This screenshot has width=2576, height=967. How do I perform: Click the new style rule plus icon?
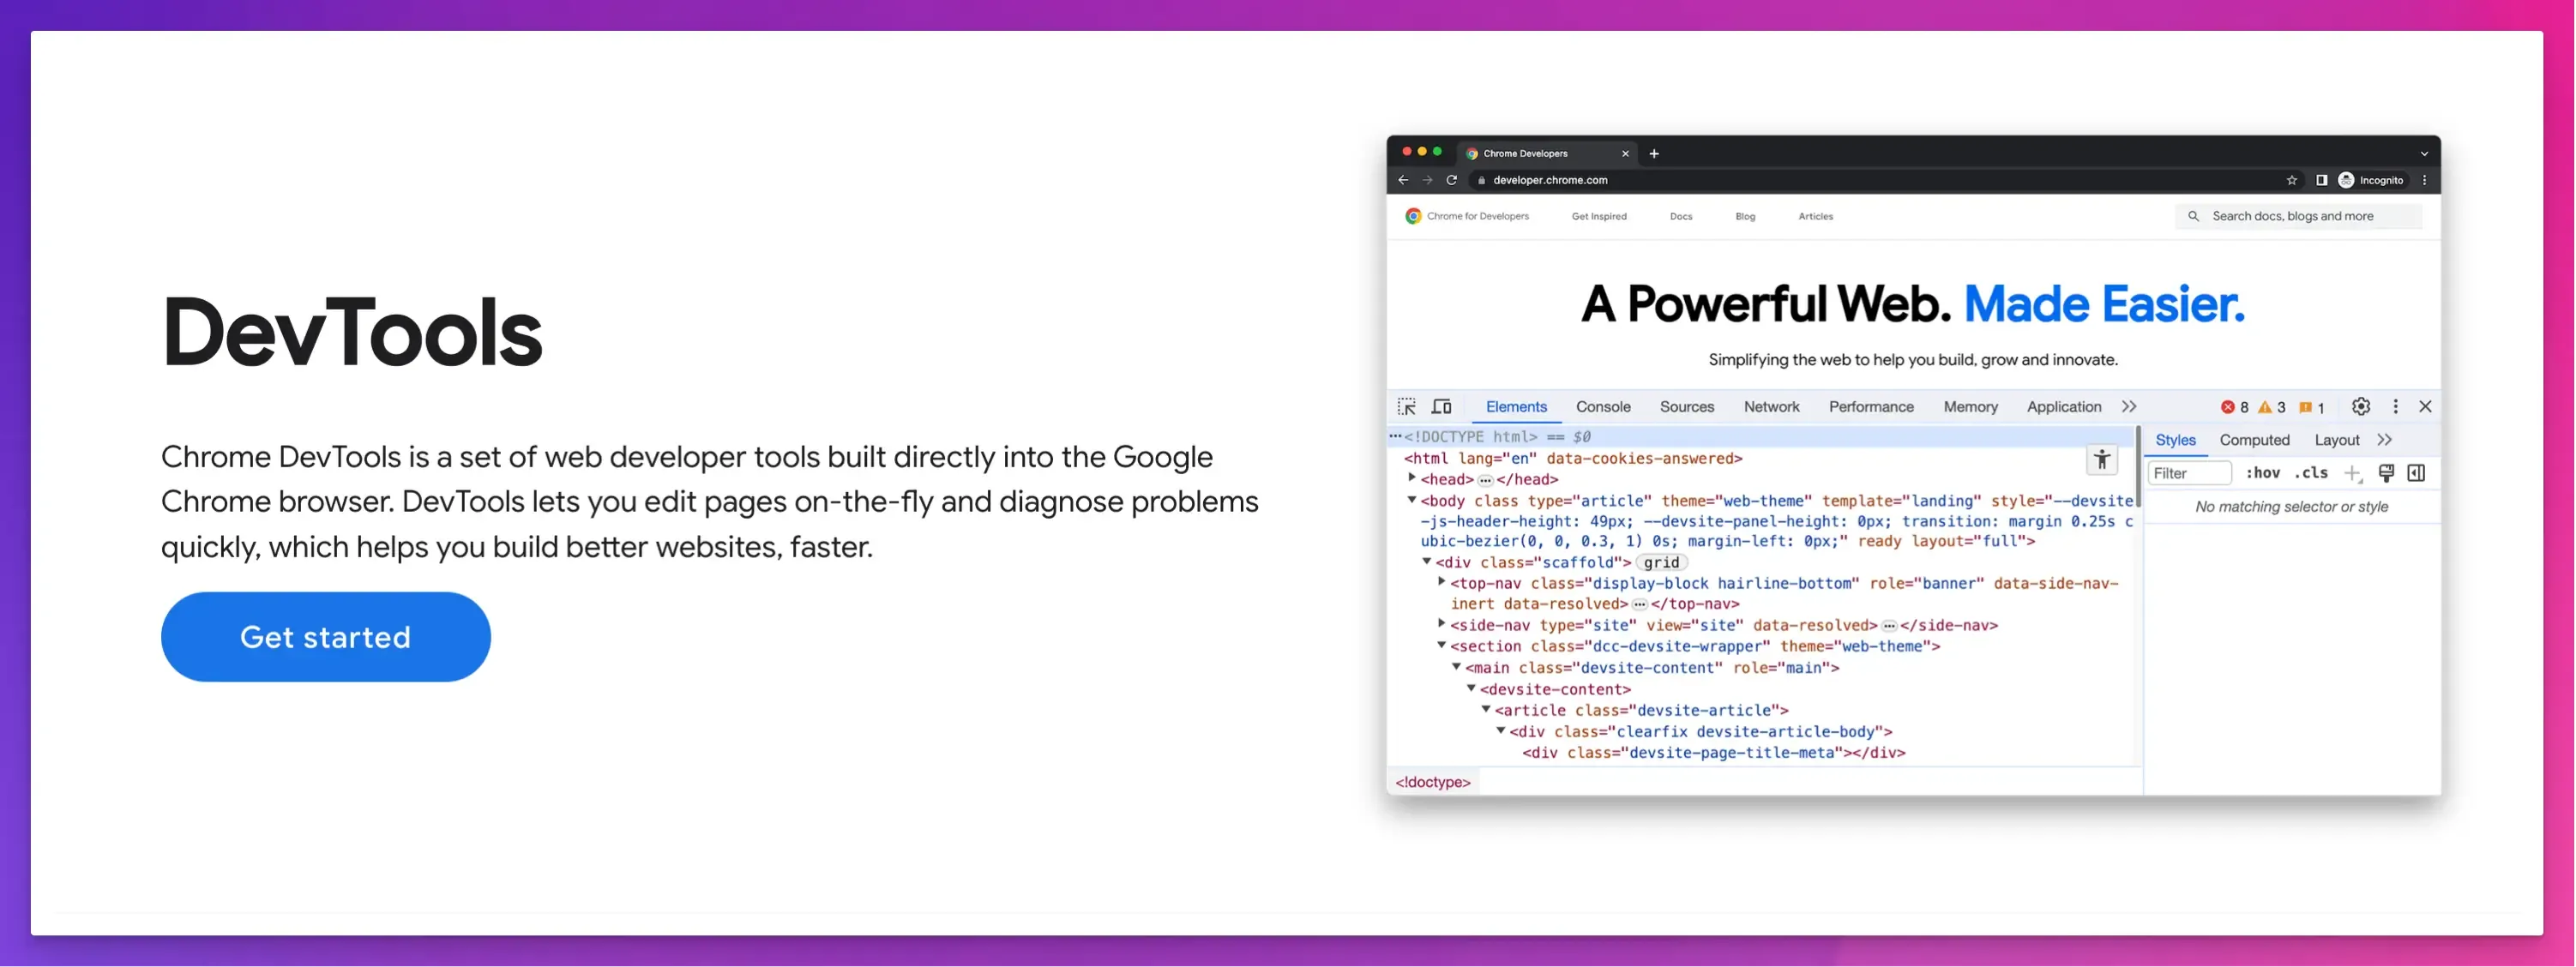tap(2353, 473)
